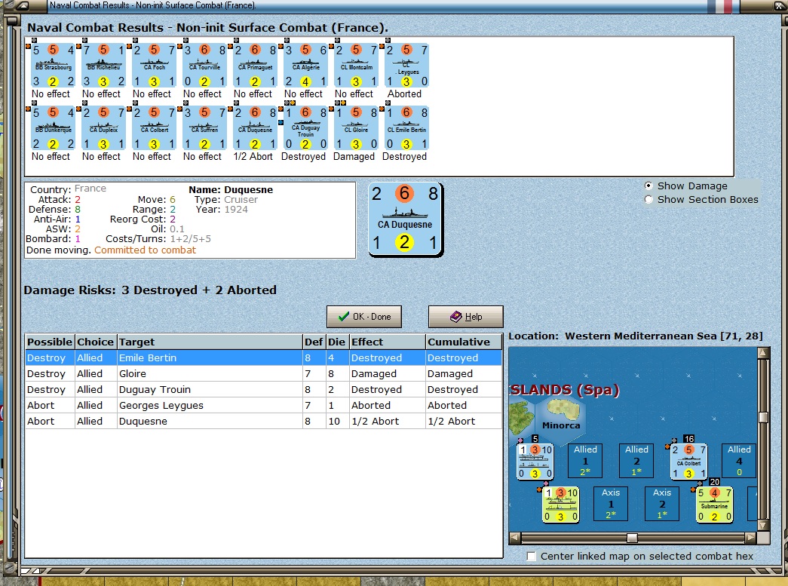This screenshot has width=788, height=586.
Task: Click the destroyed CL Emile Bertin counter
Action: point(406,129)
